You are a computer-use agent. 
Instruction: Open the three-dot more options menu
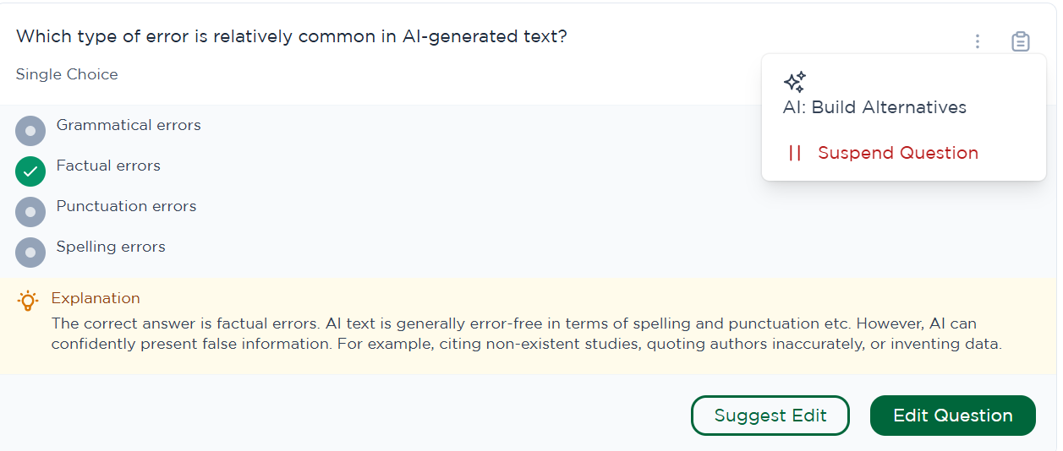click(978, 41)
